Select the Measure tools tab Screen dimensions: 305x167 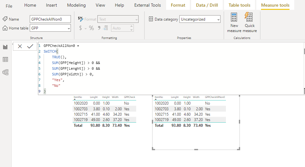tap(275, 5)
